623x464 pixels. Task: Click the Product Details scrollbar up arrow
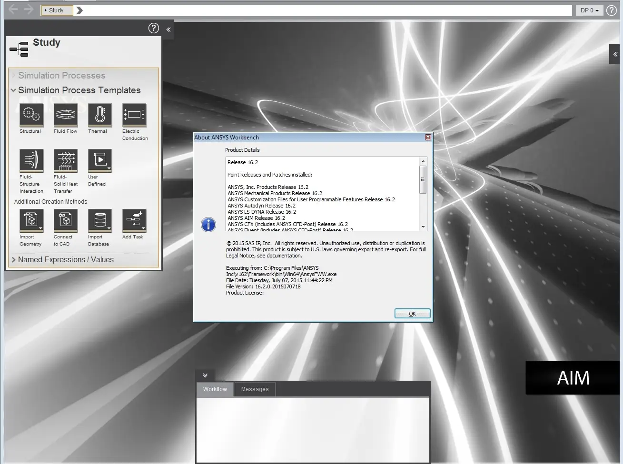(x=423, y=162)
